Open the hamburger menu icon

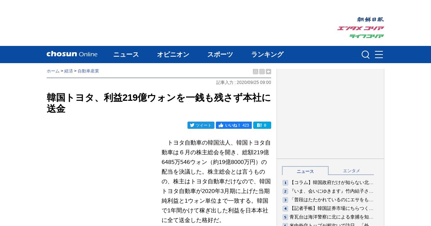(x=379, y=55)
